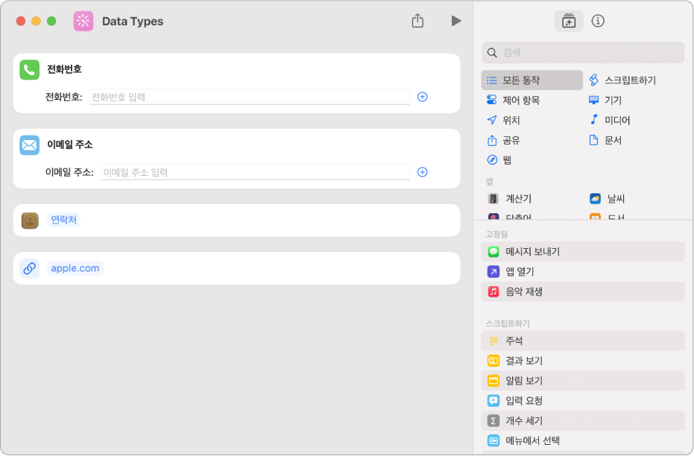Click the green phone icon on 전화번호 action

pos(30,70)
